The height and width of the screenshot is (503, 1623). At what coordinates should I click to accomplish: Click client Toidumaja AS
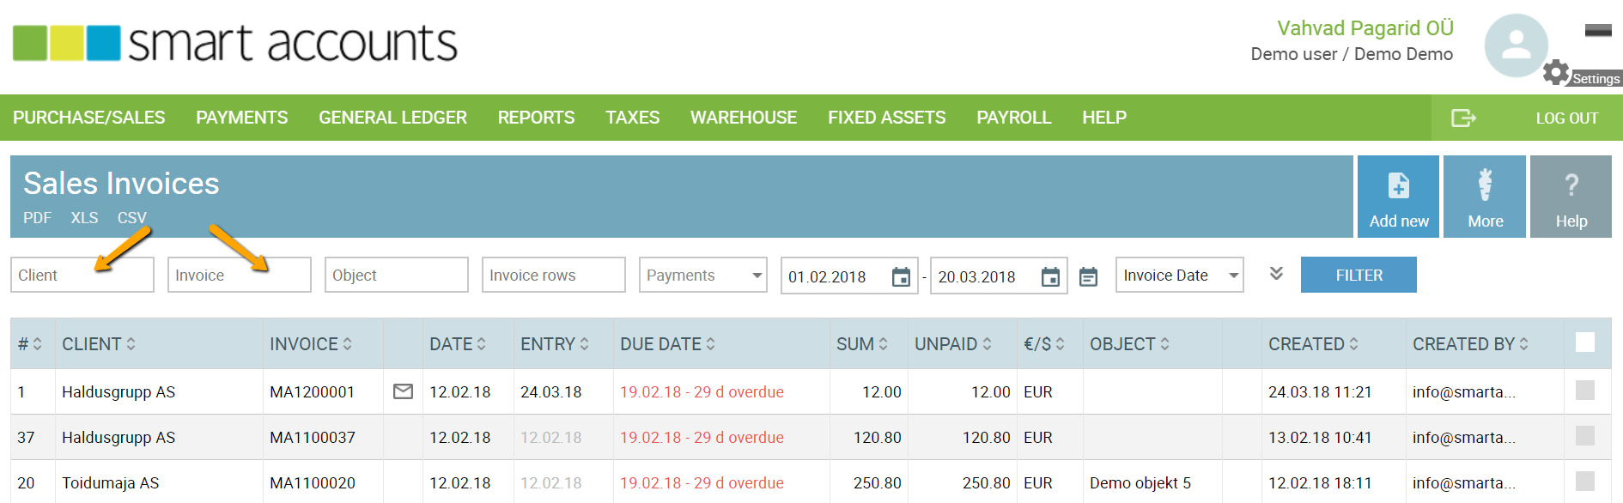pos(111,483)
